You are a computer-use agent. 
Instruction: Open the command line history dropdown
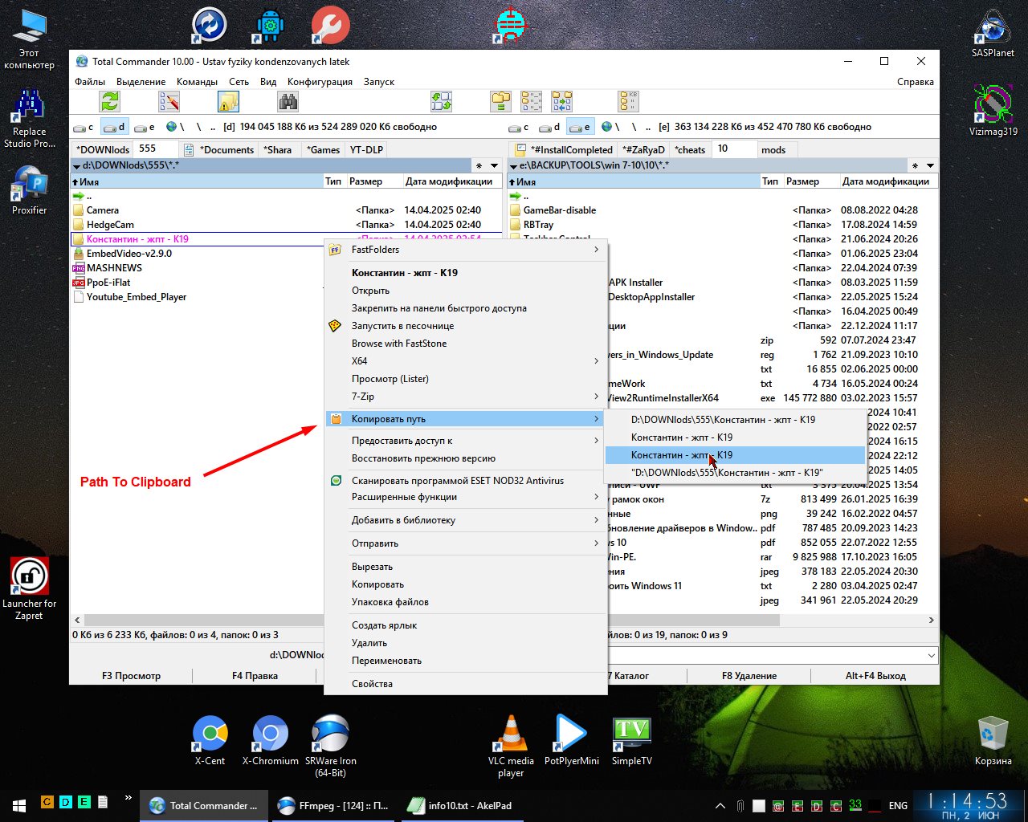pyautogui.click(x=931, y=655)
